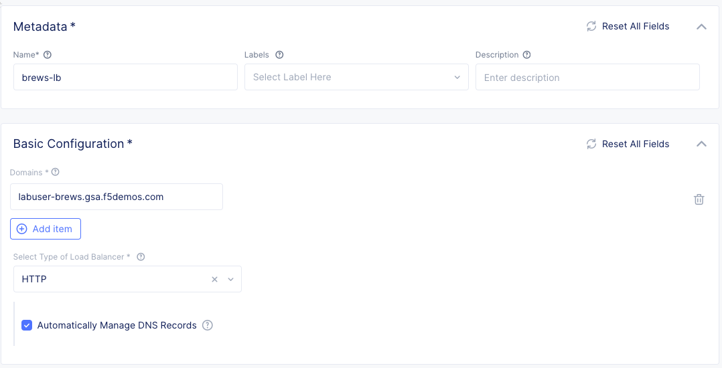Click the domain field labuser-brews.gsa.f5demos.com
The width and height of the screenshot is (722, 368).
click(116, 197)
